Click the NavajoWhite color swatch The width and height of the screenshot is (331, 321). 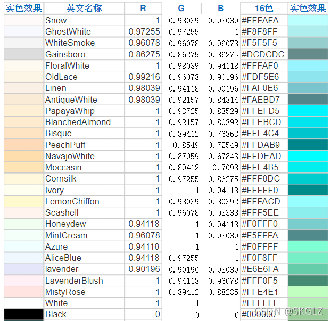coord(24,156)
